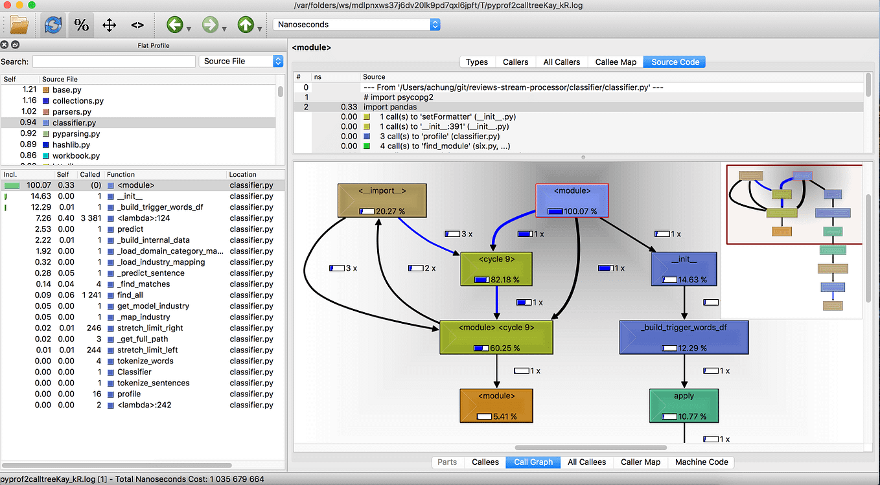Open the Source File grouping dropdown
This screenshot has width=880, height=485.
click(240, 61)
